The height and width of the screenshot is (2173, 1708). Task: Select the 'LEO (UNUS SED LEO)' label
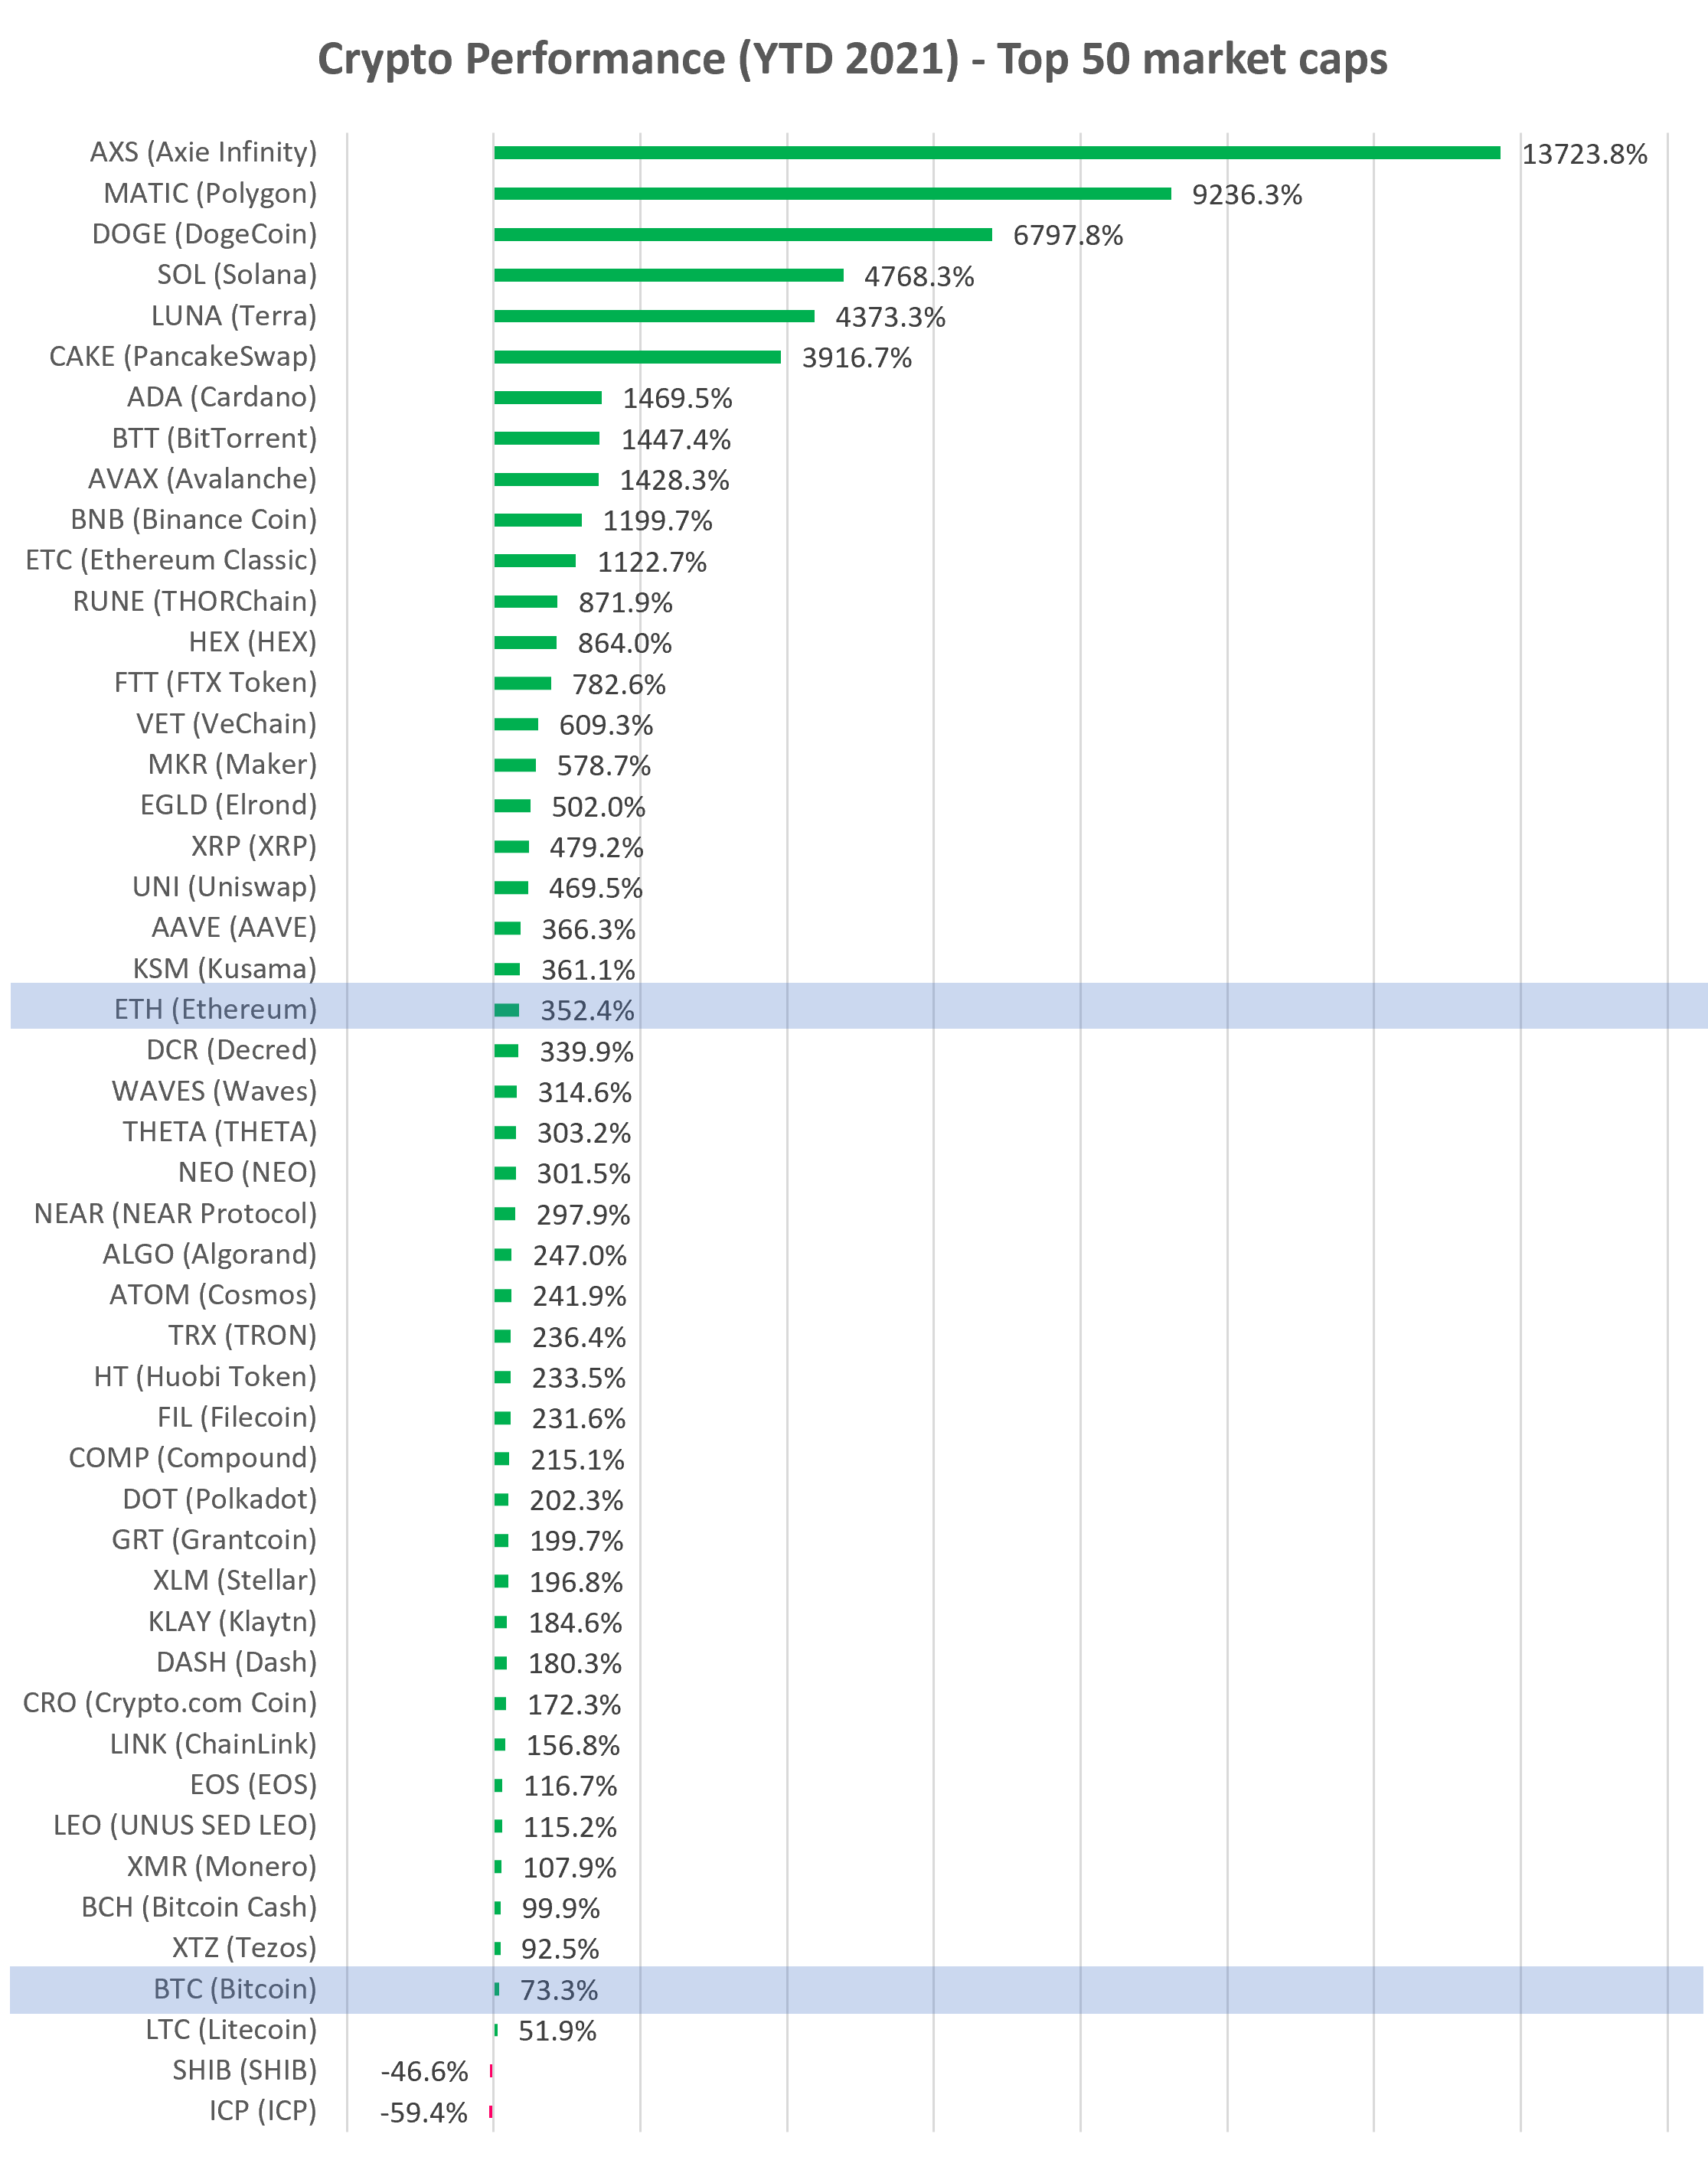pyautogui.click(x=185, y=1826)
